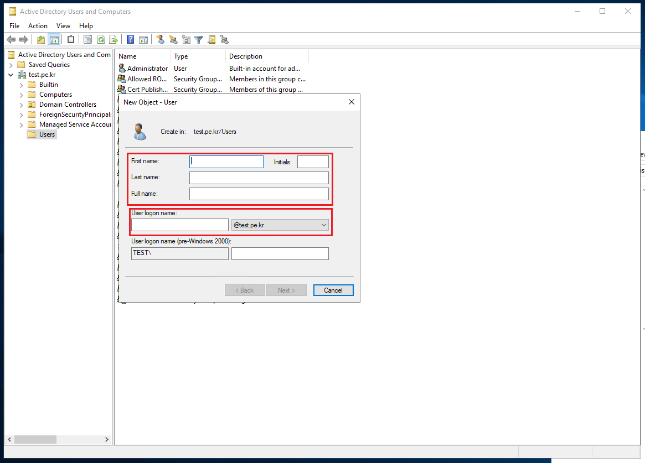The width and height of the screenshot is (645, 463).
Task: Click the tree pane horizontal scrollbar thumb
Action: [35, 440]
